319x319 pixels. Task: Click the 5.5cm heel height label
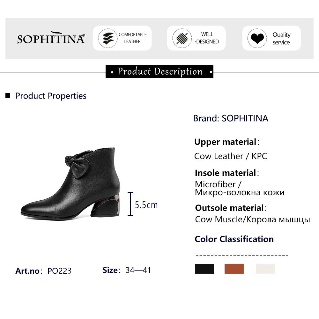click(146, 205)
